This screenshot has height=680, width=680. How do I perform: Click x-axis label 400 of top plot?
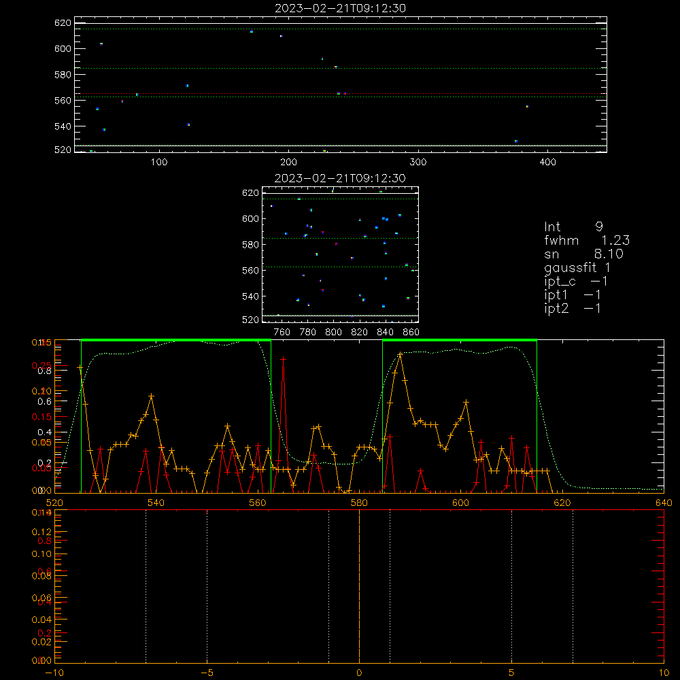tap(547, 163)
